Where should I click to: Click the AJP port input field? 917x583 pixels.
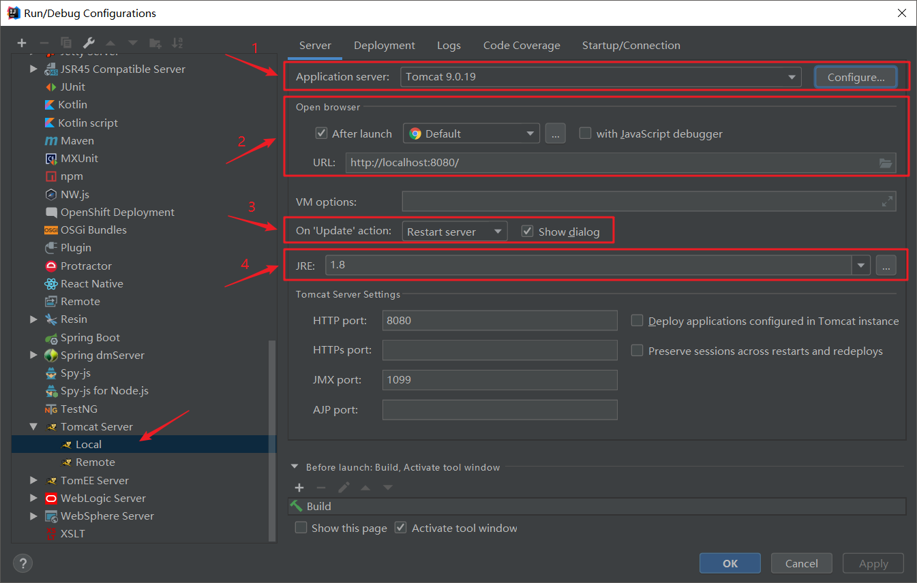[x=500, y=410]
